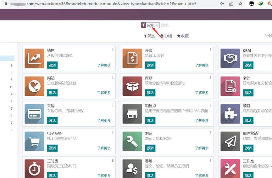272x178 pixels.
Task: Open 了解更多 link for 网站
Action: tap(104, 93)
